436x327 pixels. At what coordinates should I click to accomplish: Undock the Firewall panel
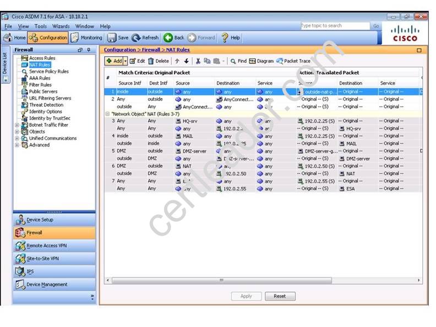[x=80, y=50]
